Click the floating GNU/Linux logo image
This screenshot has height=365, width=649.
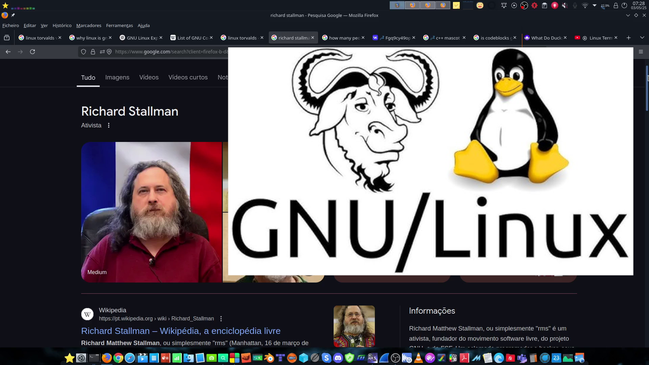click(430, 161)
